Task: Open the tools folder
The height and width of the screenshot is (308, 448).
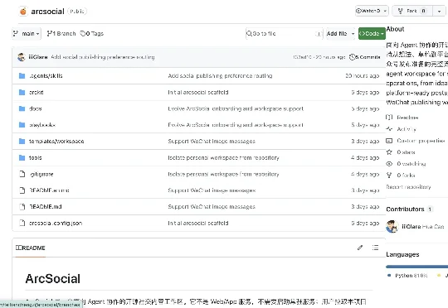Action: pos(35,157)
